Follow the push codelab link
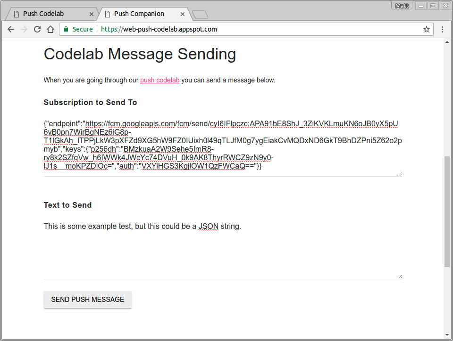This screenshot has width=453, height=341. click(x=159, y=80)
